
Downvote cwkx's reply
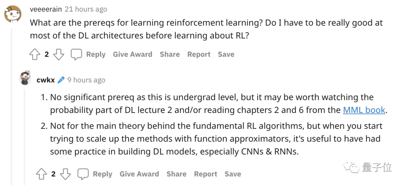point(65,174)
